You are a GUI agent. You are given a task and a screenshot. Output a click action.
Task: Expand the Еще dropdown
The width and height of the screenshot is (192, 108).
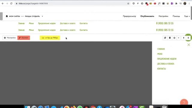pyautogui.click(x=187, y=16)
